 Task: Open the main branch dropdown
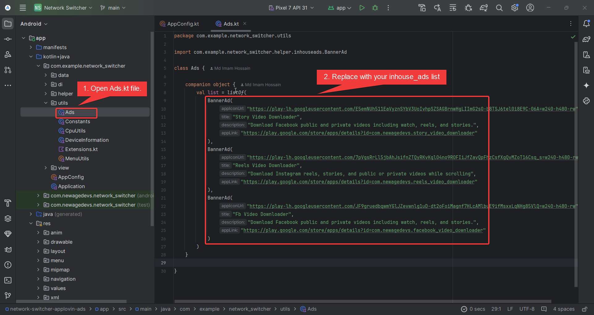[x=113, y=8]
